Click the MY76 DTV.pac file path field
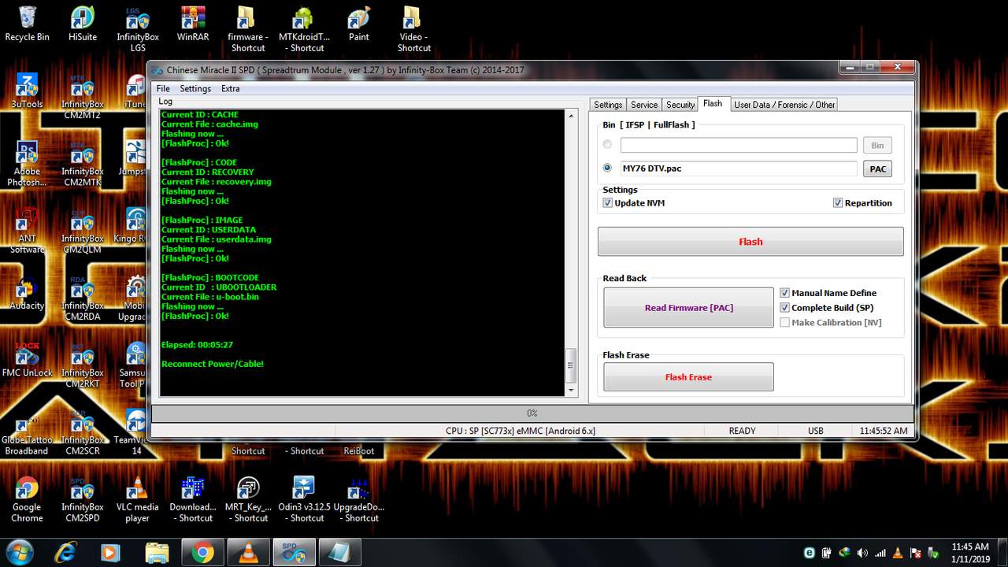 pyautogui.click(x=739, y=169)
